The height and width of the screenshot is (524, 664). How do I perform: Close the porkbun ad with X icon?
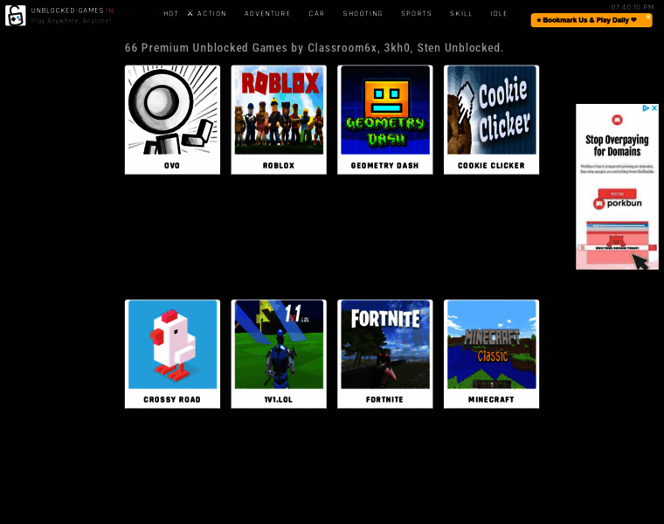click(654, 108)
